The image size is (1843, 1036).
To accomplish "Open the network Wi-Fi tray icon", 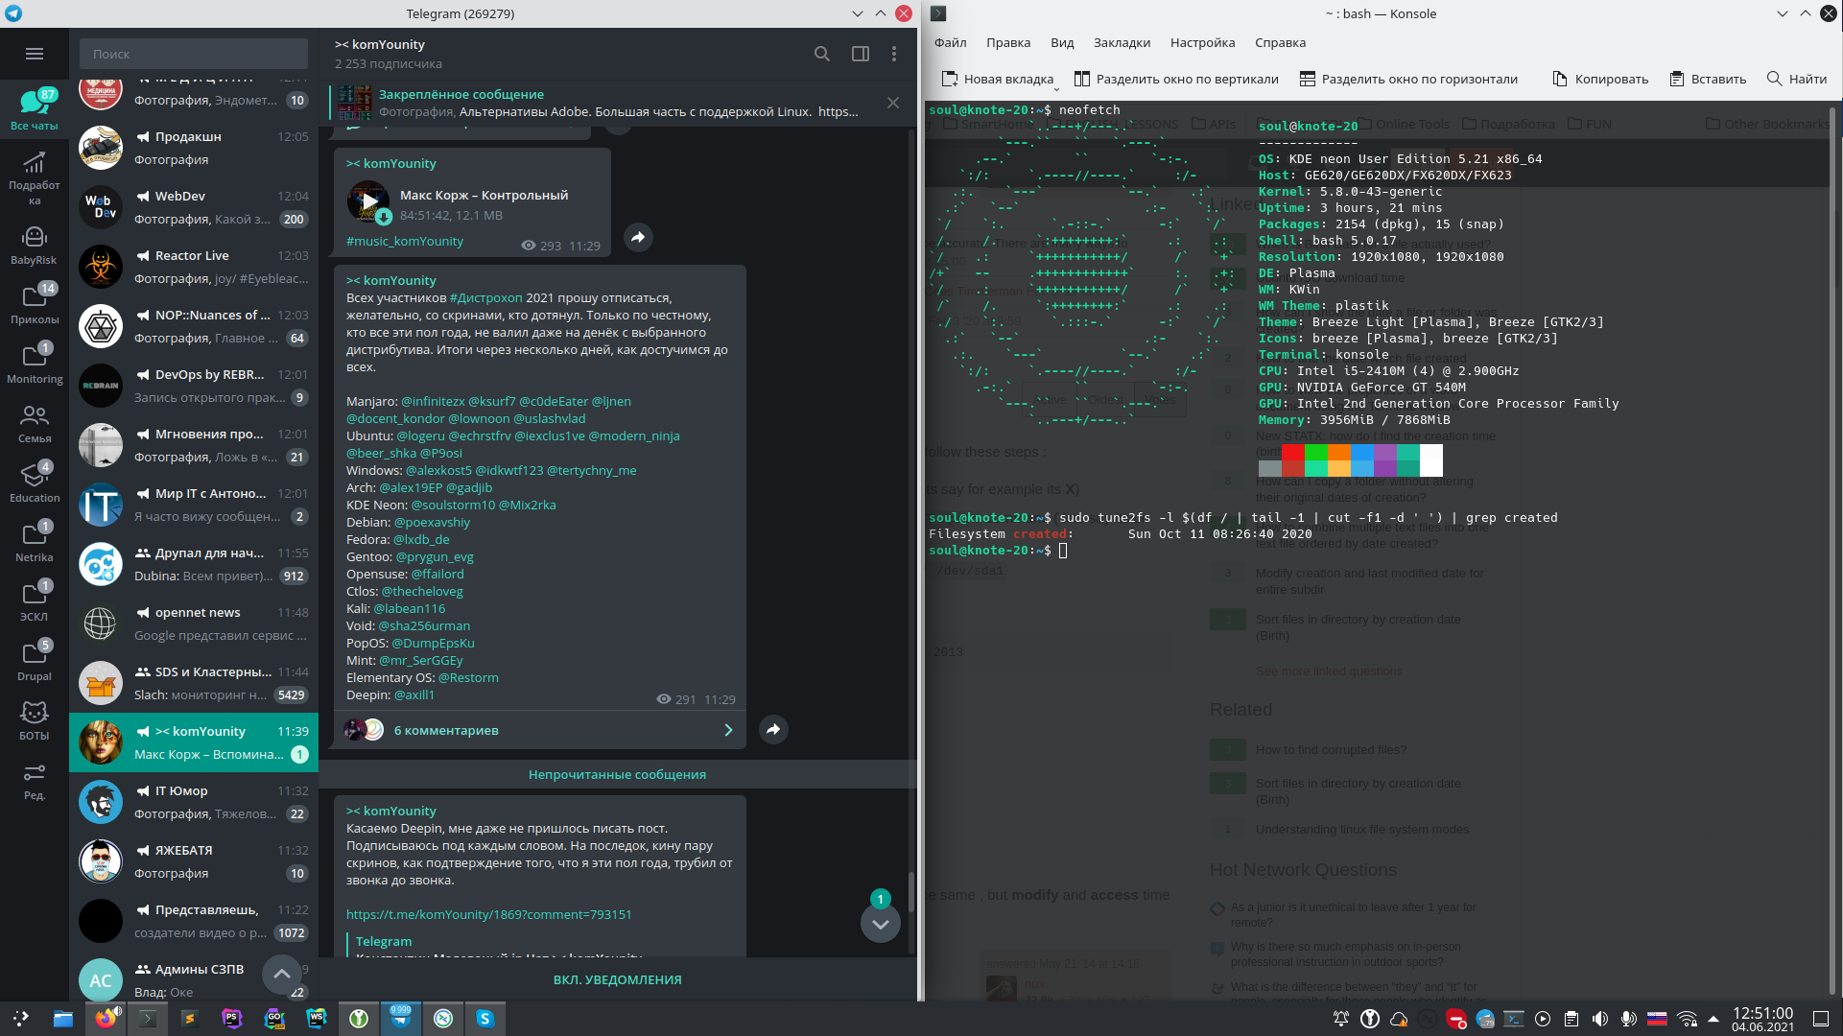I will tap(1687, 1019).
